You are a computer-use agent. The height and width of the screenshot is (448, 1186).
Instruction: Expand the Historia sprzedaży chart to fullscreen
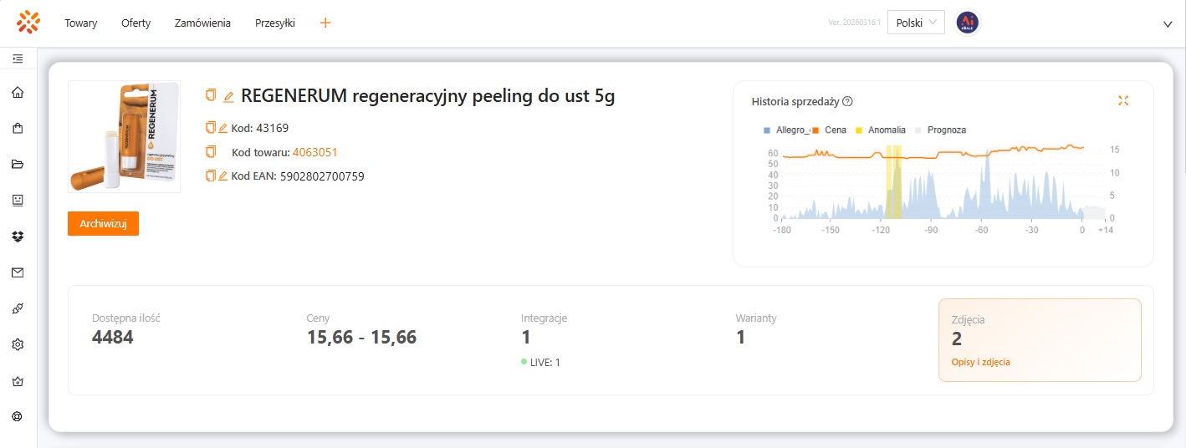coord(1123,100)
